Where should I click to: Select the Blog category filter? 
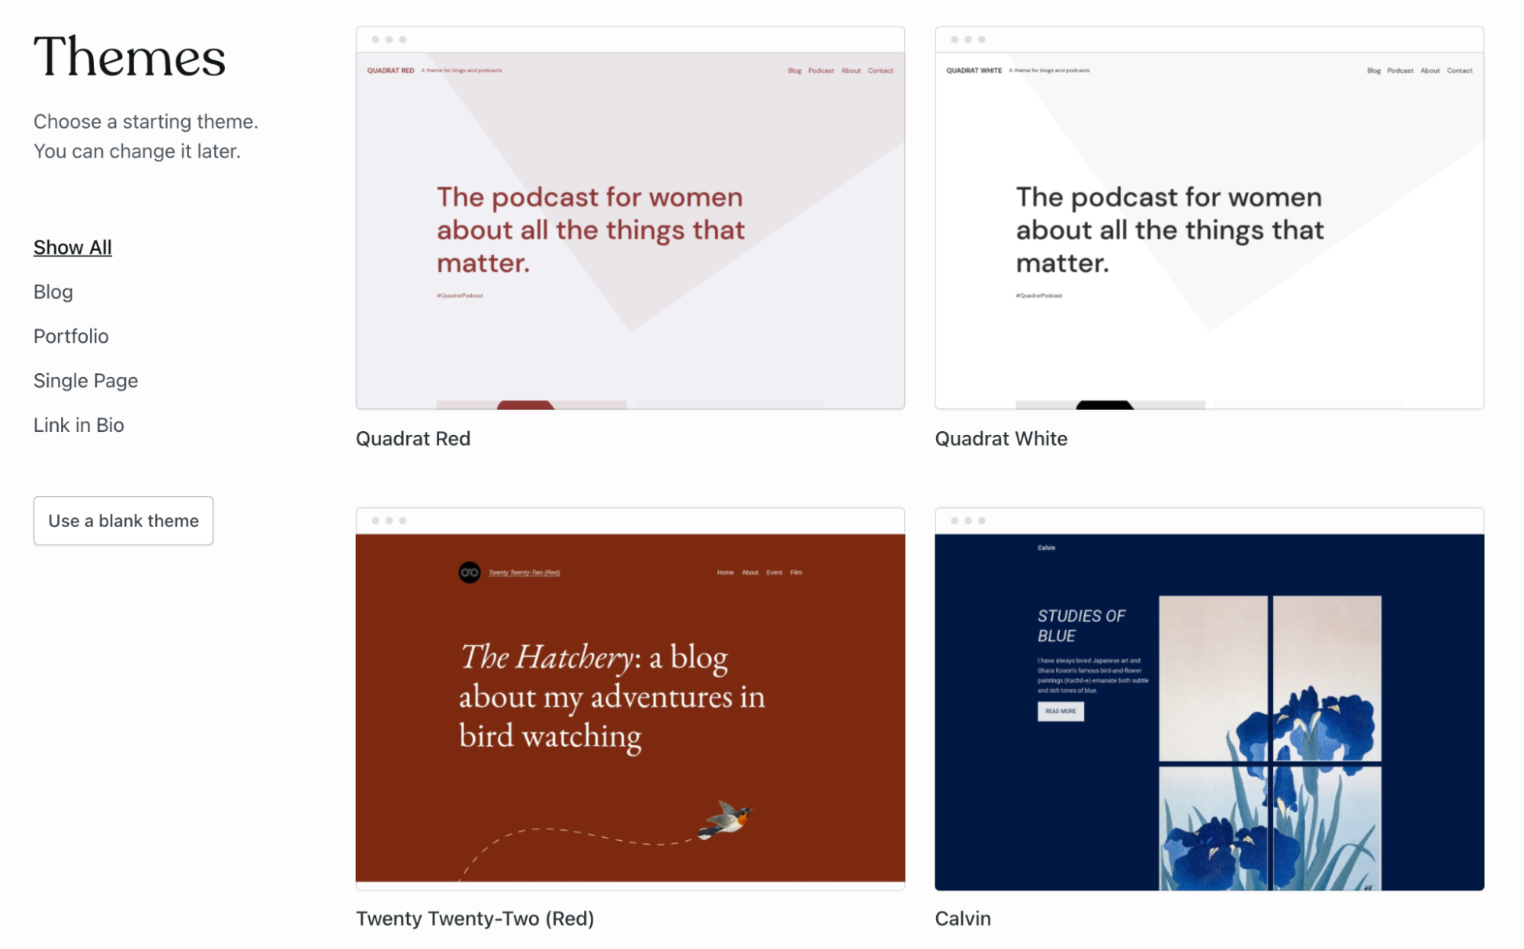coord(53,291)
